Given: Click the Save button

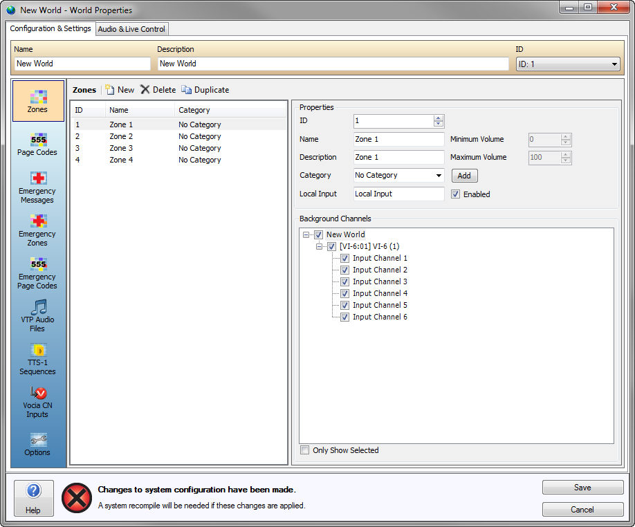Looking at the screenshot, I should click(582, 488).
